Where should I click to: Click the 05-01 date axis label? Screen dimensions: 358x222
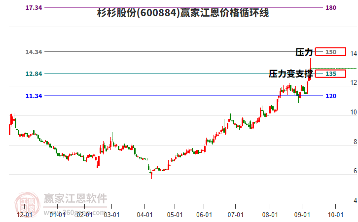(x=175, y=215)
